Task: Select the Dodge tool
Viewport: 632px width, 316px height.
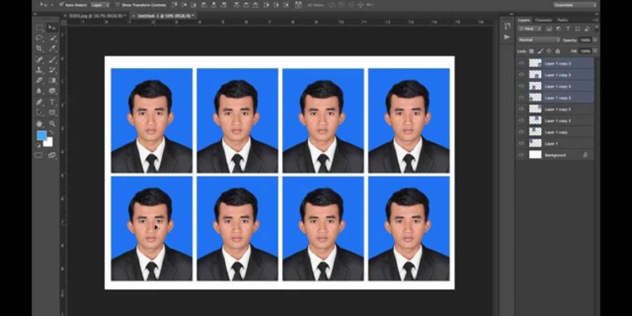Action: pos(52,91)
